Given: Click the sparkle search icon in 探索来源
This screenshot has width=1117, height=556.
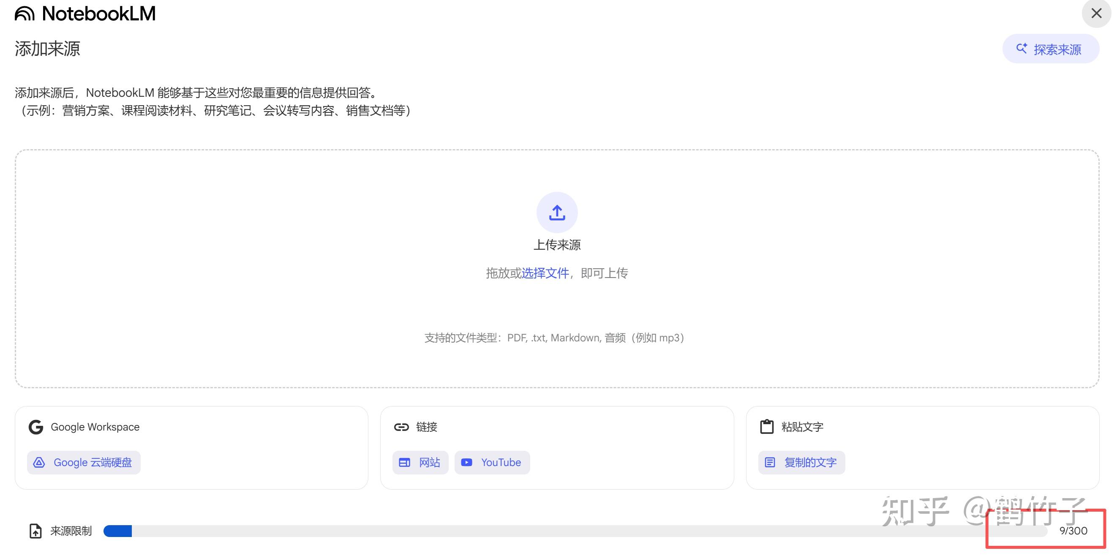Looking at the screenshot, I should coord(1022,49).
